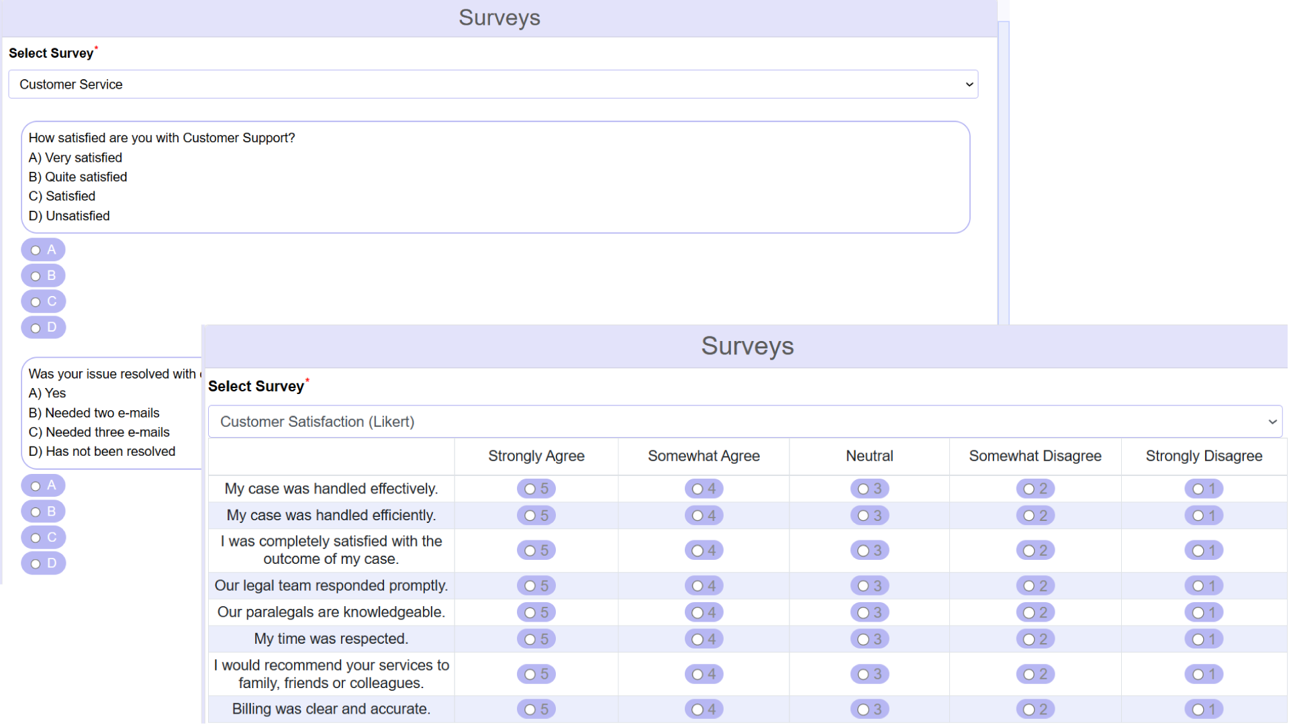This screenshot has height=725, width=1289.
Task: Rate 'Our paralegals are knowledgeable' as Somewhat Agree
Action: coord(703,612)
